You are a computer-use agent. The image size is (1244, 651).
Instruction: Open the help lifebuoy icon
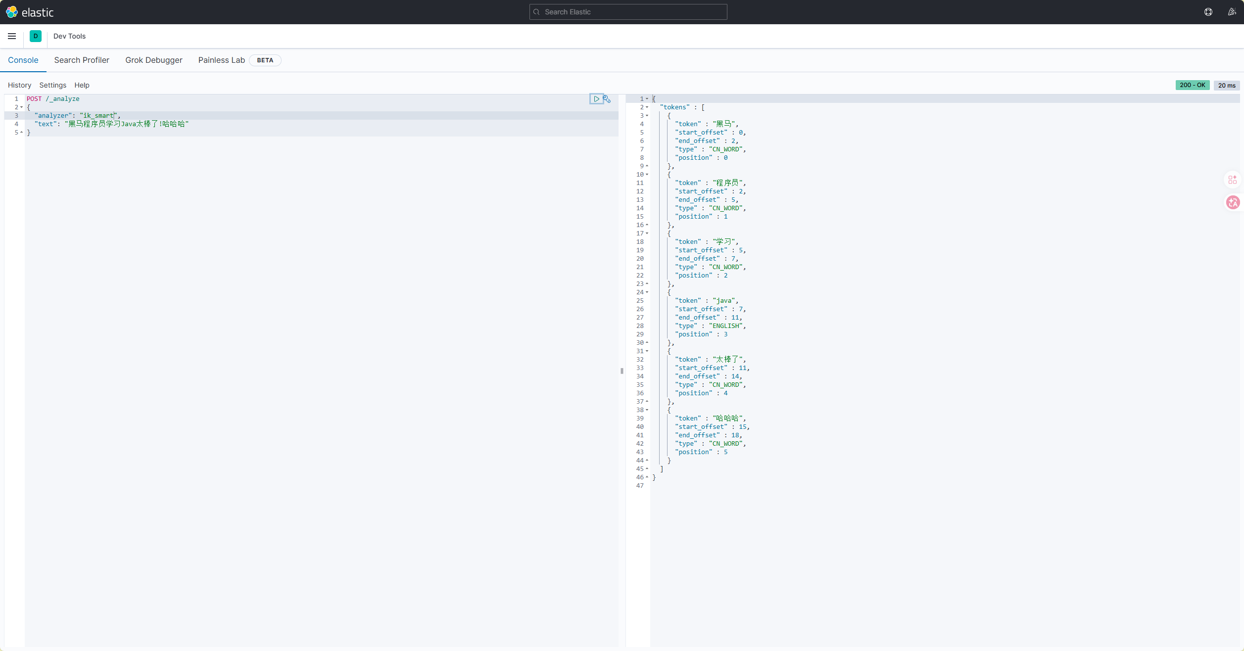click(1208, 12)
